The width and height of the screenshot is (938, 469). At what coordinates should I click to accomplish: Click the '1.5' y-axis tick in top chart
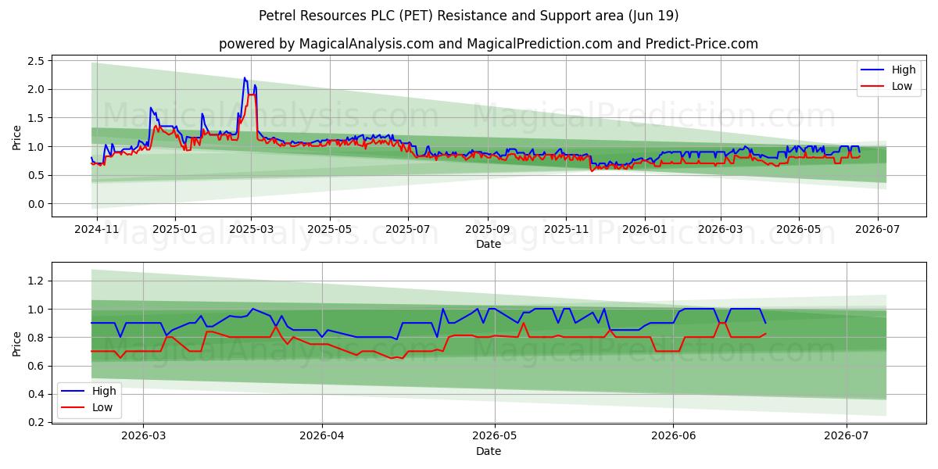point(37,118)
